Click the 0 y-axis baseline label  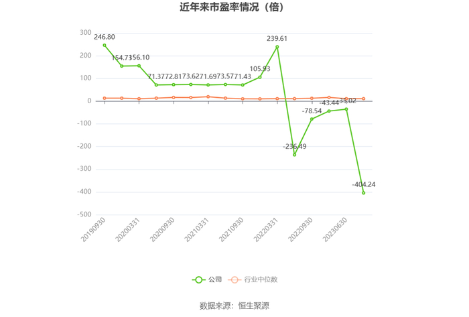[89, 101]
